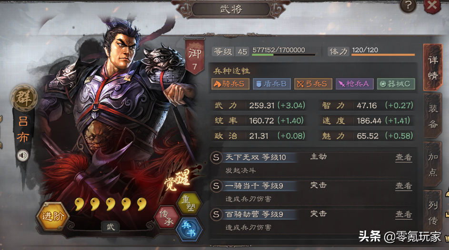Close the 武将 panel
449x250 pixels.
pos(432,6)
